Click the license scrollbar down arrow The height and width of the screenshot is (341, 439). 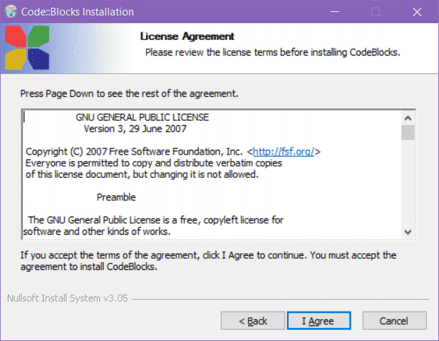click(408, 231)
